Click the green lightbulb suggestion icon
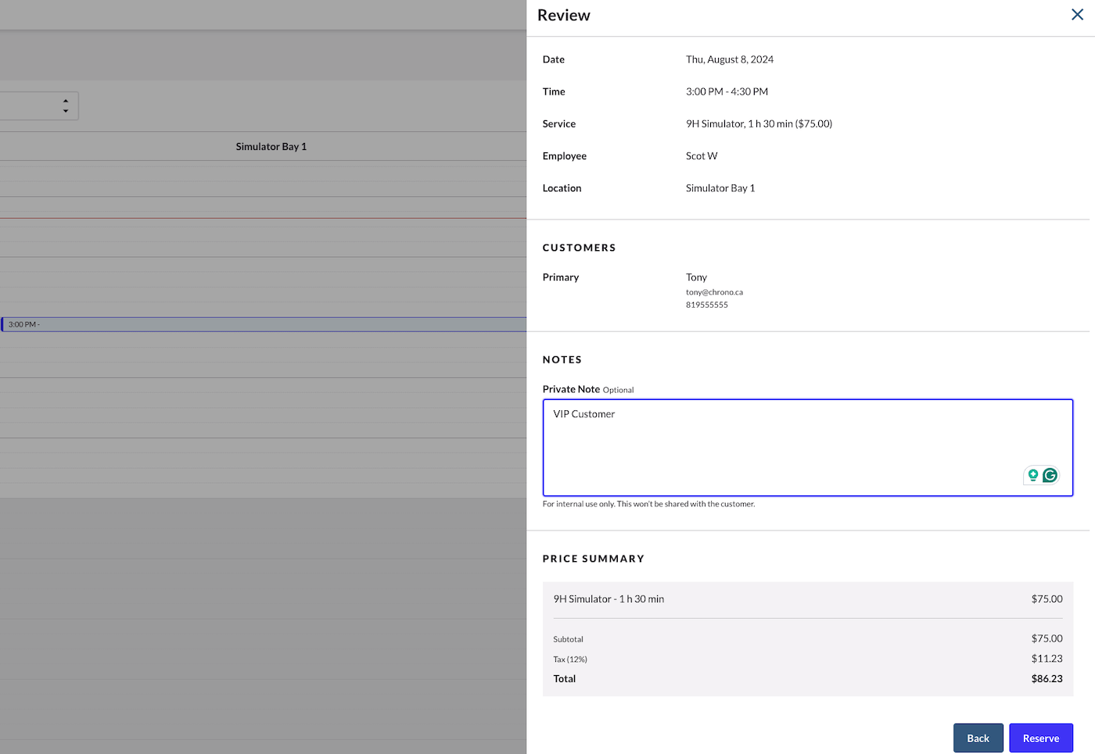 1033,475
